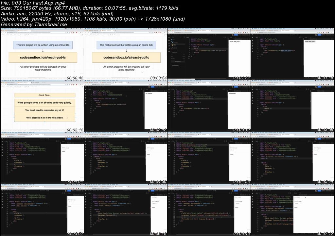Click the thumbnail at 00:05:52
335x236 pixels.
tap(42, 210)
